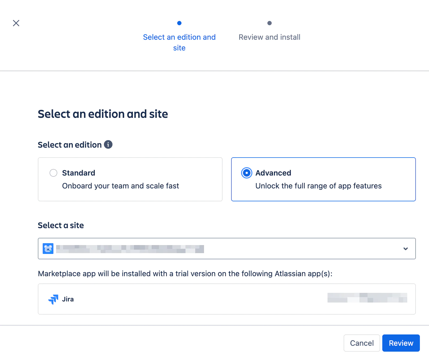Image resolution: width=429 pixels, height=357 pixels.
Task: Click the 'Select an edition and site' main heading
Action: click(103, 114)
